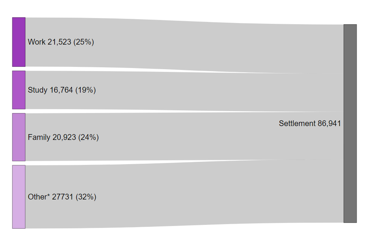
Task: Select the gray flow from Work to Settlement
Action: coord(184,45)
